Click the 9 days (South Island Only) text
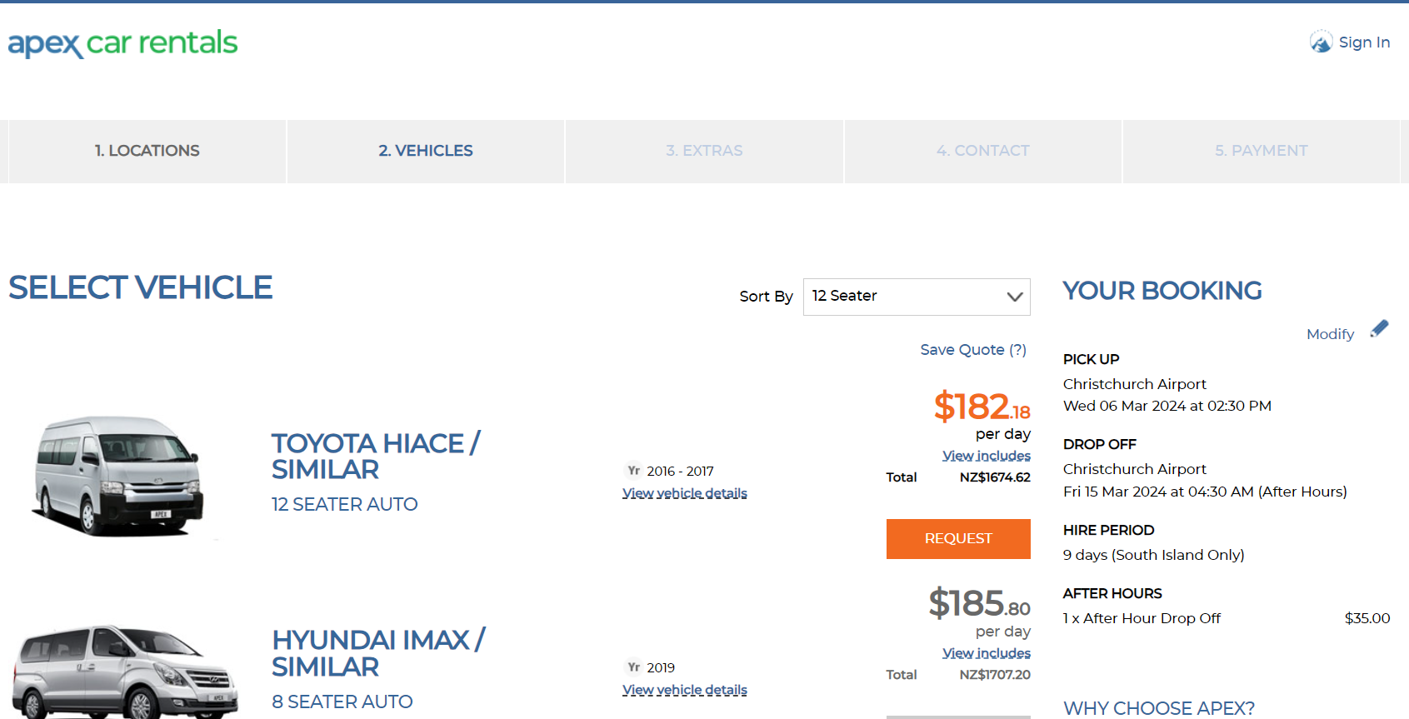This screenshot has width=1409, height=719. pos(1154,556)
